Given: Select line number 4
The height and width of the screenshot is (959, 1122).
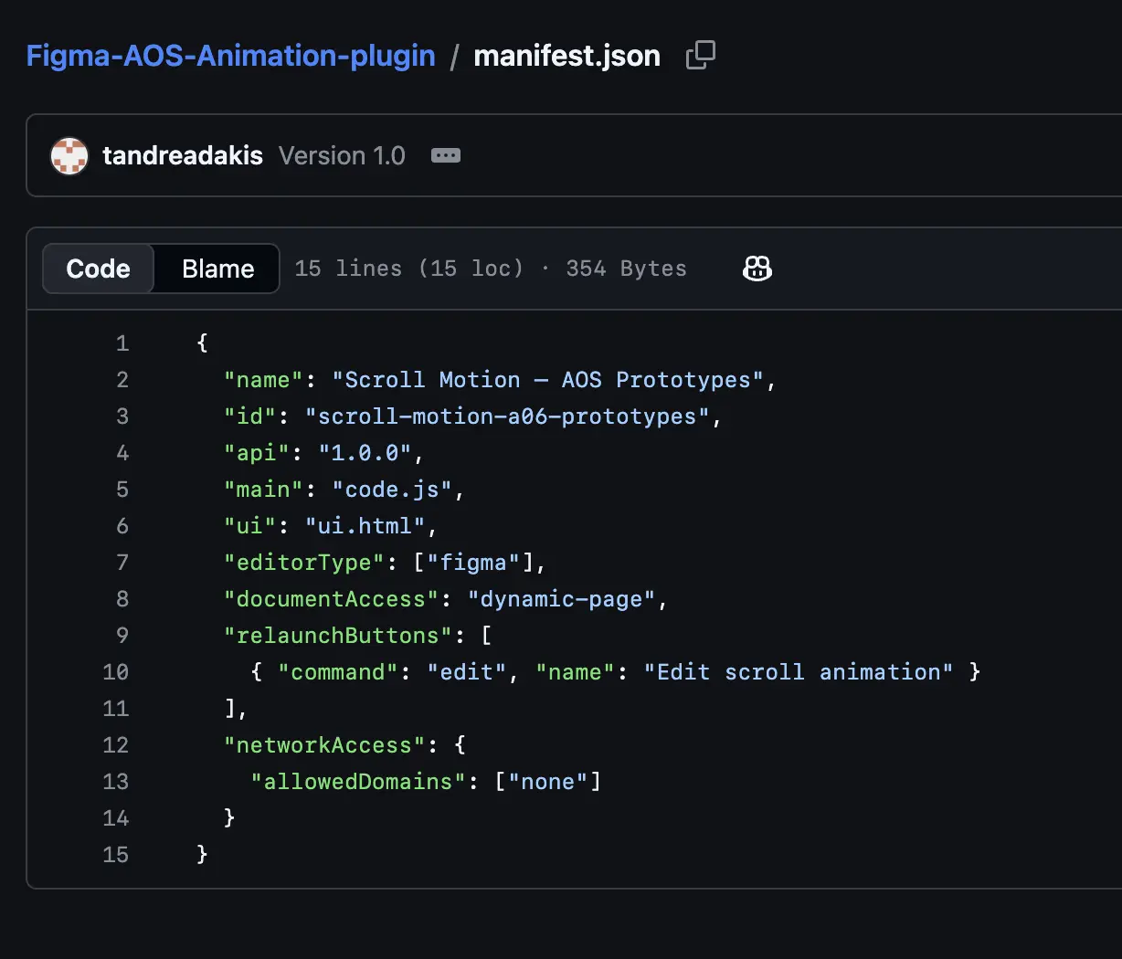Looking at the screenshot, I should point(122,453).
